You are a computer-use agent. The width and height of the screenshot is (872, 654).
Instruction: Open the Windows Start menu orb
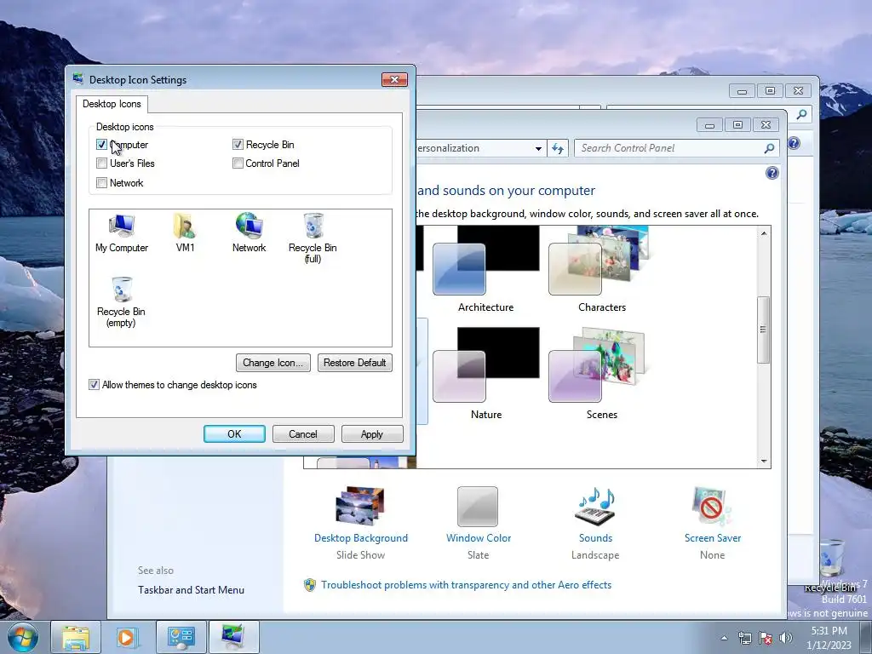[23, 638]
